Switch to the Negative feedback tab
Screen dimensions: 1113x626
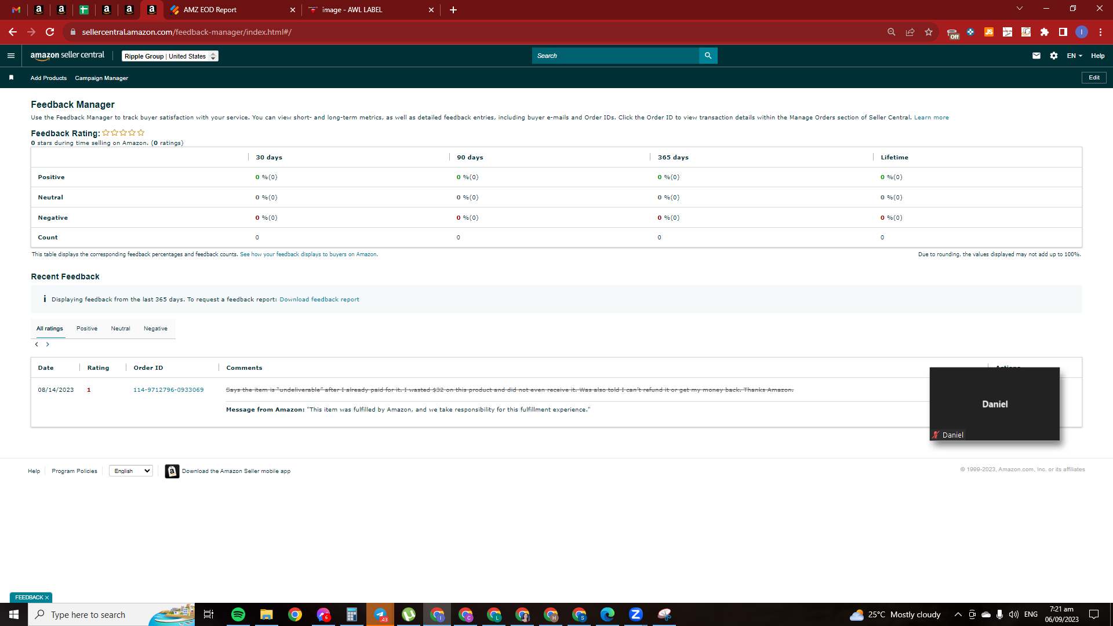(x=155, y=329)
